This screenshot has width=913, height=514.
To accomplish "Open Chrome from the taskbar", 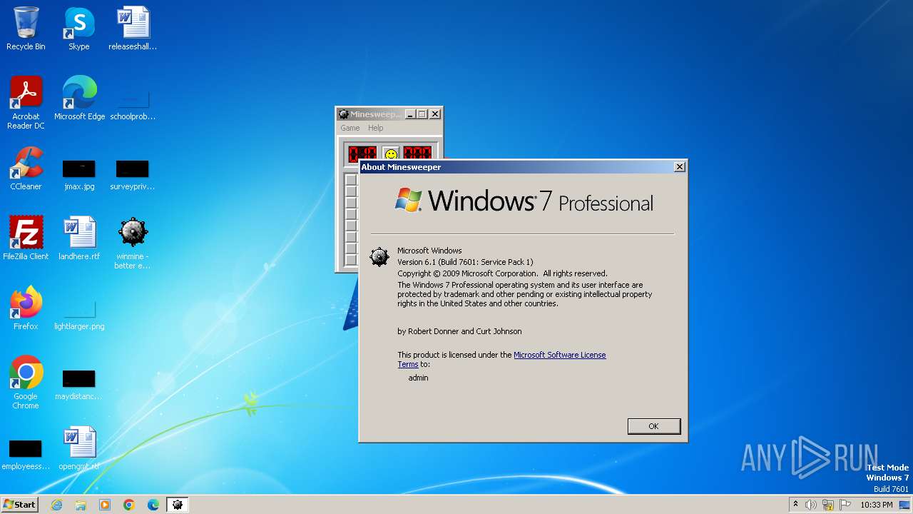I will point(129,505).
